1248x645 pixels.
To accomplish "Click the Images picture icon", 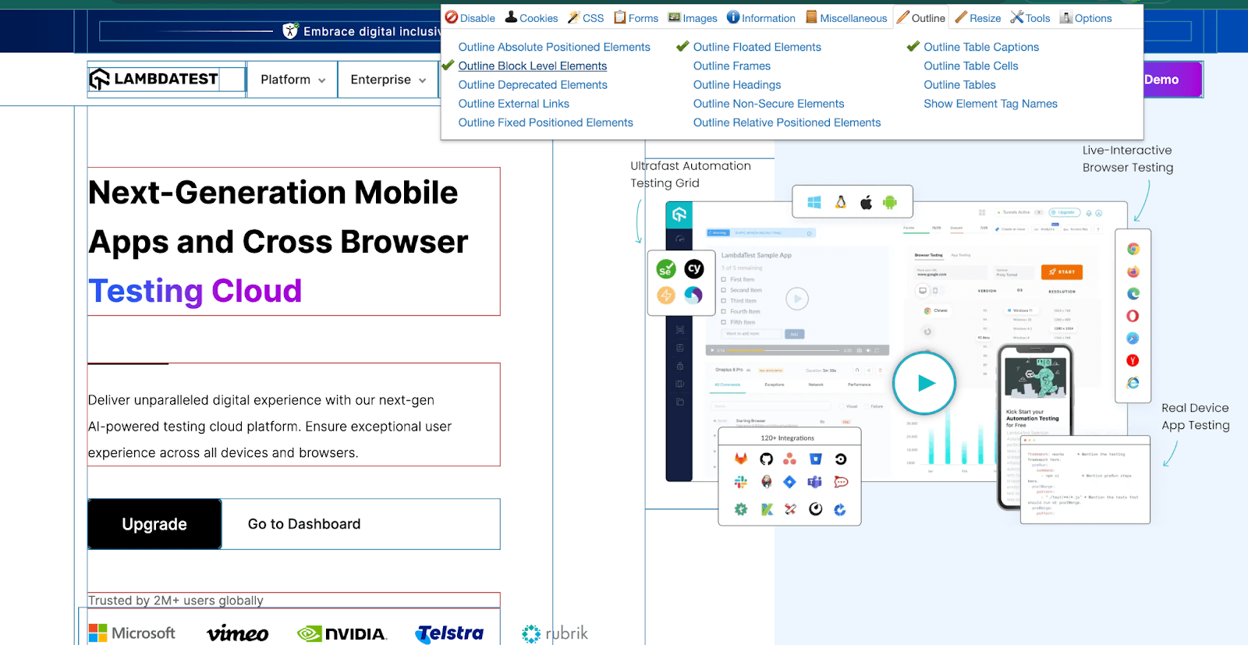I will pos(675,17).
